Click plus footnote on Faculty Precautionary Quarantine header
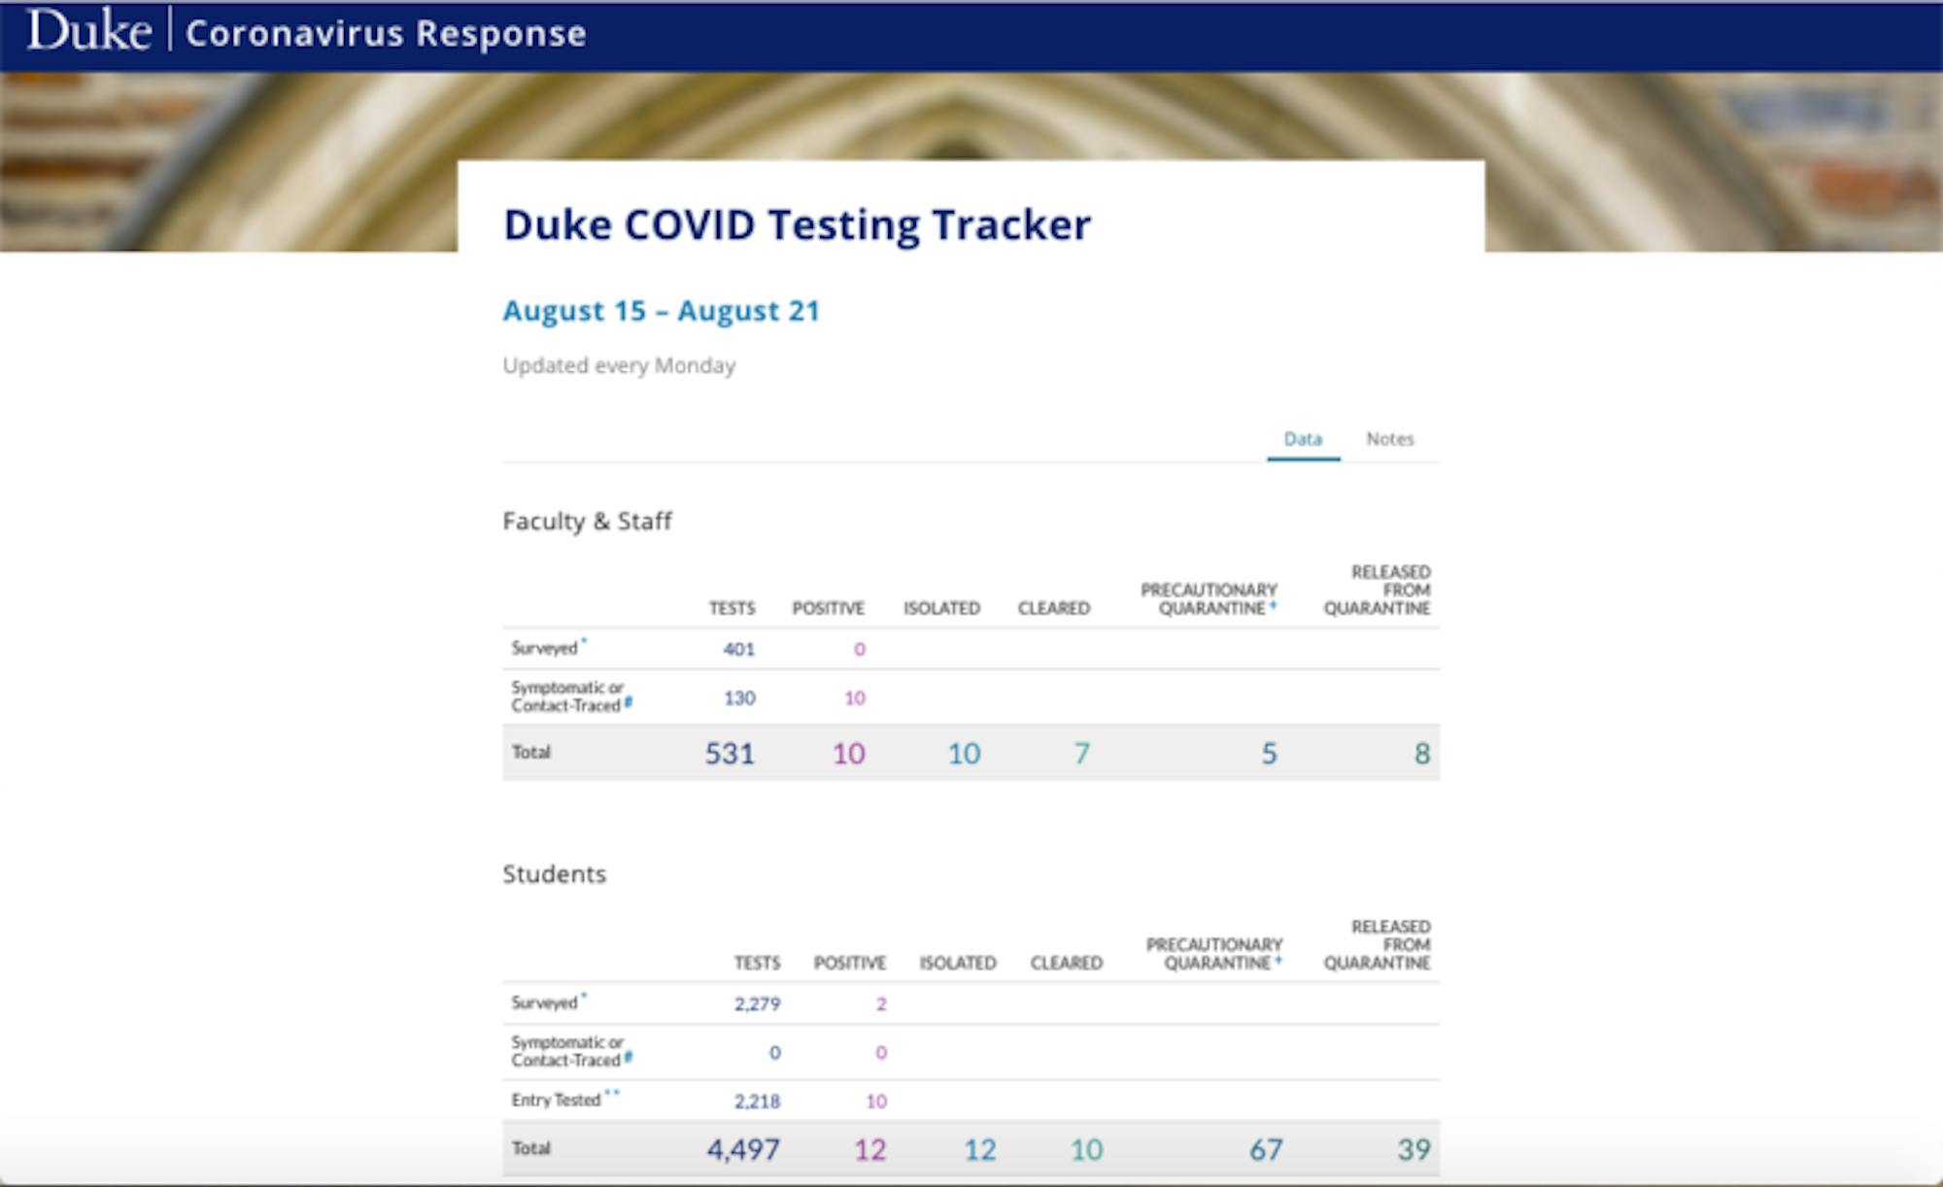The image size is (1943, 1187). 1273,606
